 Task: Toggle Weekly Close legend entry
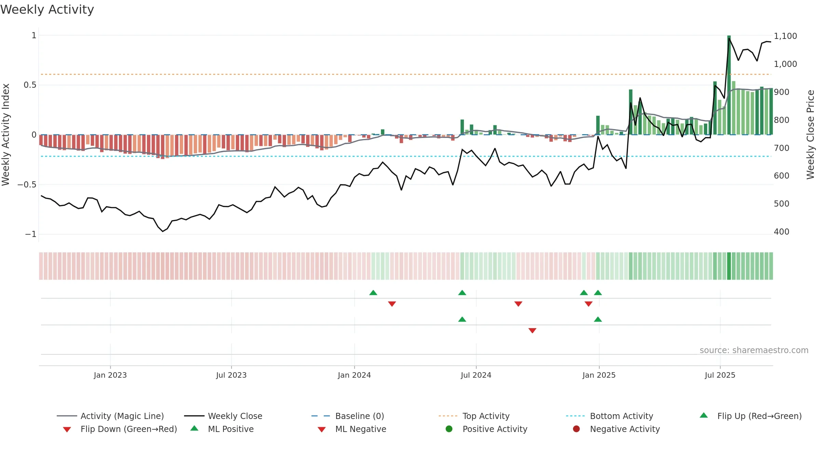tap(223, 416)
